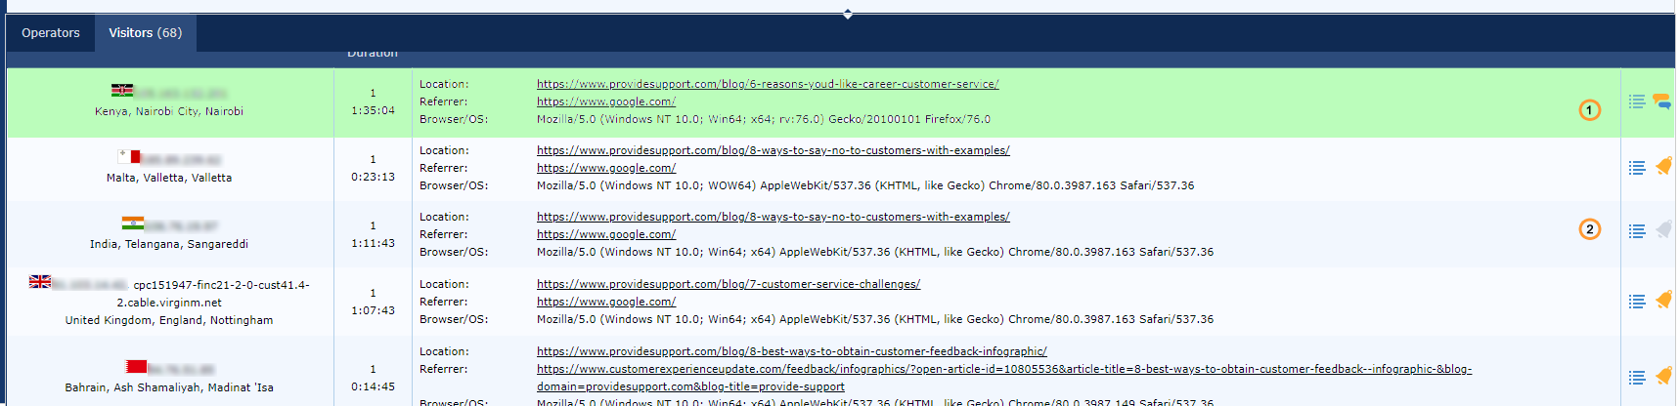Click the Kenya flag icon
This screenshot has width=1680, height=406.
coord(122,91)
